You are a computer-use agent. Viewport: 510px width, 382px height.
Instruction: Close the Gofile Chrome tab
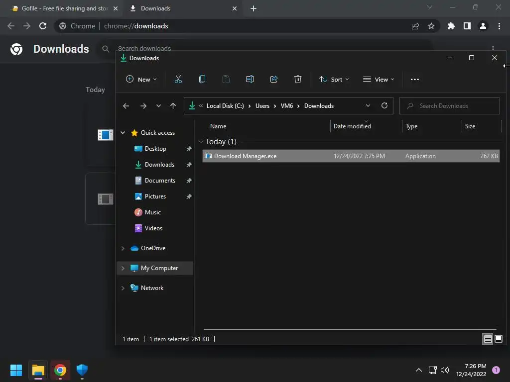point(116,8)
